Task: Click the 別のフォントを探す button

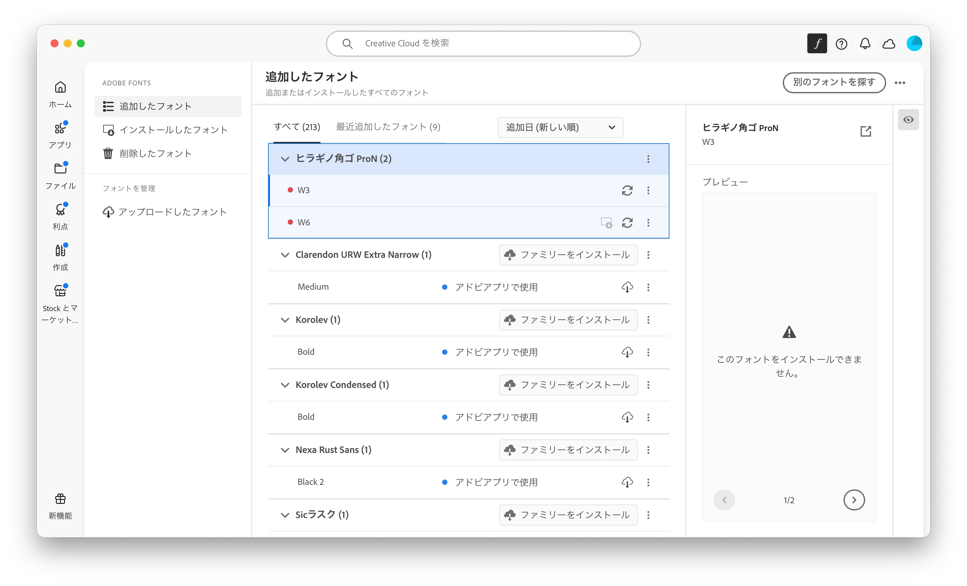Action: point(834,82)
